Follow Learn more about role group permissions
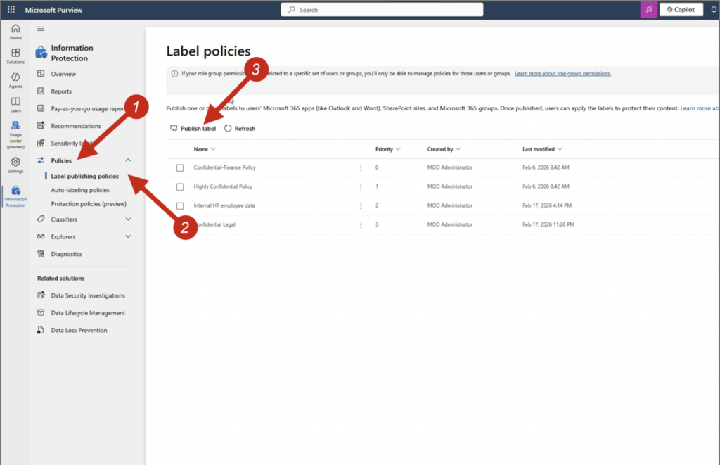Viewport: 720px width, 465px height. click(562, 74)
